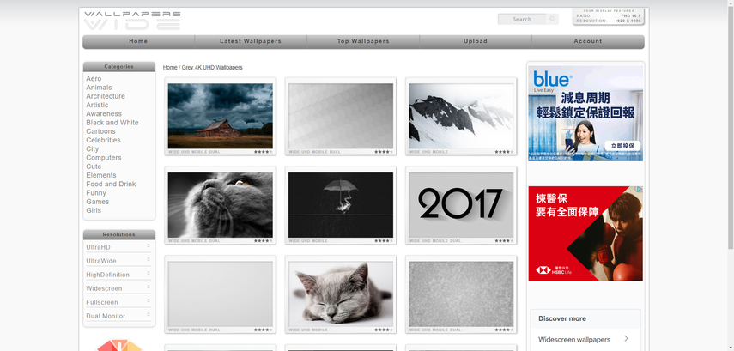Open the umbrella rain wallpaper thumbnail
This screenshot has width=734, height=351.
[341, 204]
